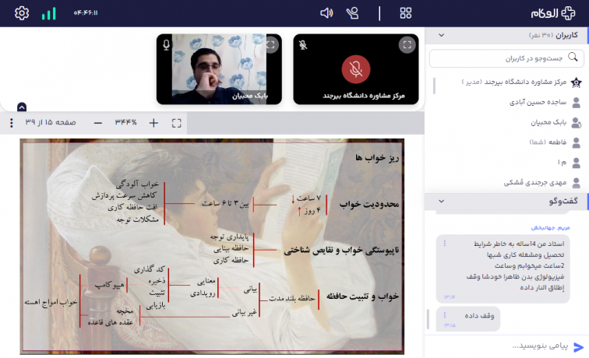Screen dimensions: 589x358
Task: Select user م ا in list
Action: (x=562, y=163)
